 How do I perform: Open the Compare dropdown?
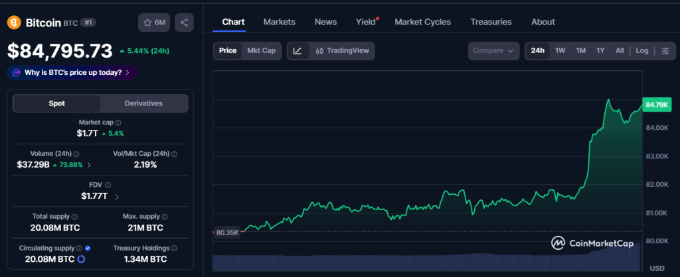tap(493, 50)
